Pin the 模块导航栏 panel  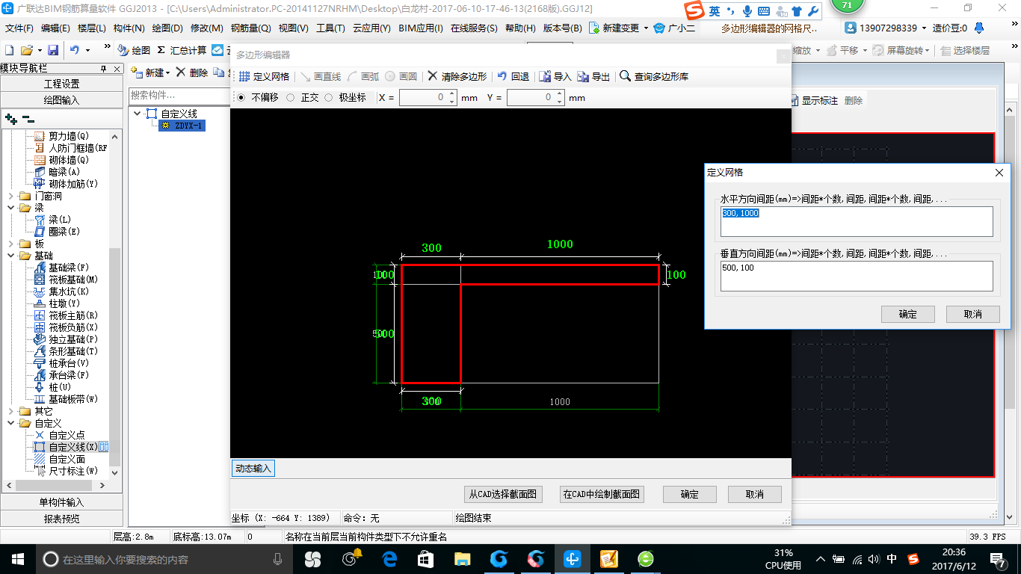[x=103, y=68]
